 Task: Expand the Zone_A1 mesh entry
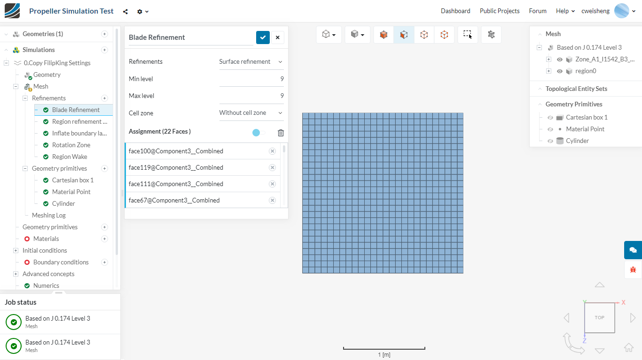point(548,60)
